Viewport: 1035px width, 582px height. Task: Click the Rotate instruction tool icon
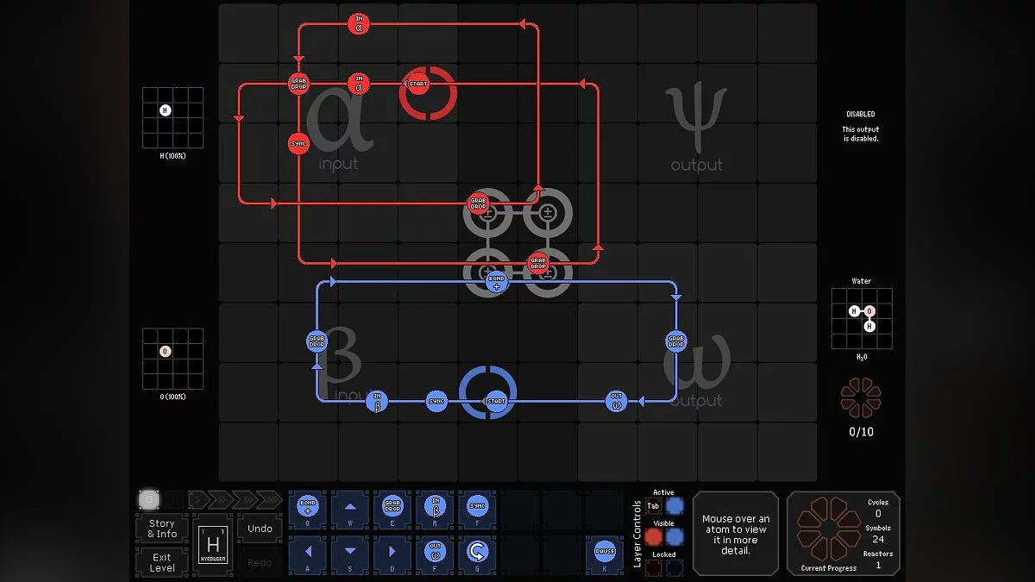click(477, 552)
